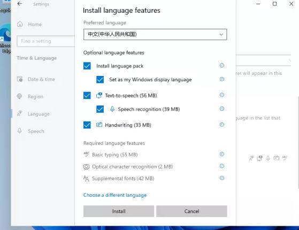Viewport: 299px width, 230px height.
Task: Show info for Speech recognition feature
Action: click(222, 109)
